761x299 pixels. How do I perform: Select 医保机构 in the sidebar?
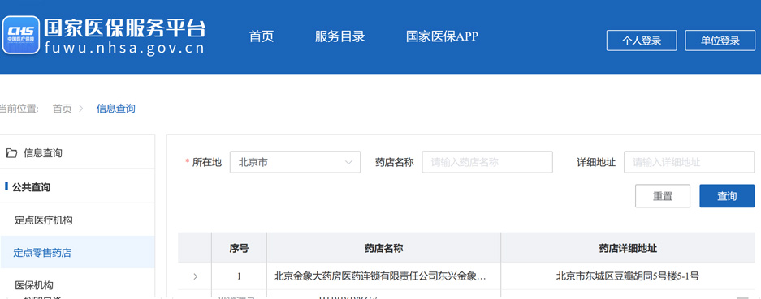click(34, 285)
